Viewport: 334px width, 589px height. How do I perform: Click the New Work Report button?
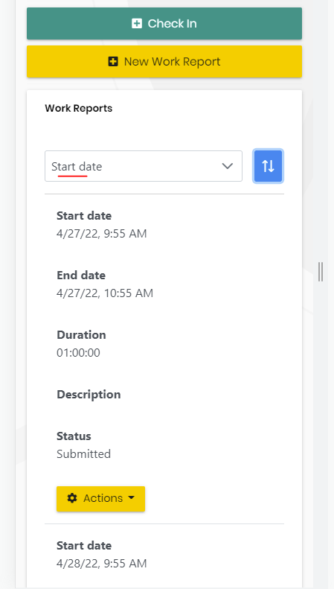[164, 62]
